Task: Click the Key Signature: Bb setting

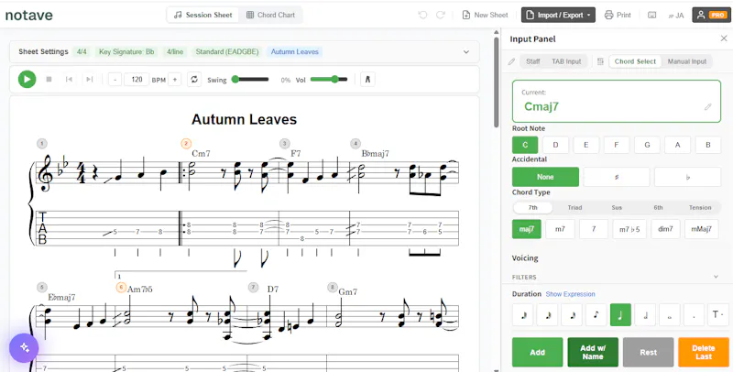Action: [126, 52]
